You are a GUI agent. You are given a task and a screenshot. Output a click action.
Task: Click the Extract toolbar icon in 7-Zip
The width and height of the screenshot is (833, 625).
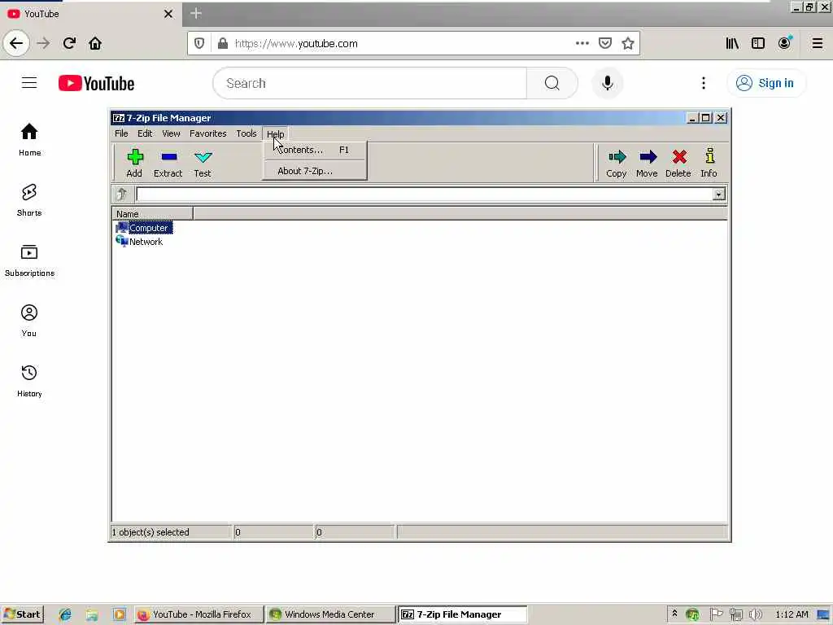coord(168,163)
